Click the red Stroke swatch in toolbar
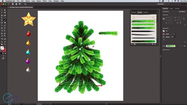Screen dimensions: 187x105 [x=4, y=50]
